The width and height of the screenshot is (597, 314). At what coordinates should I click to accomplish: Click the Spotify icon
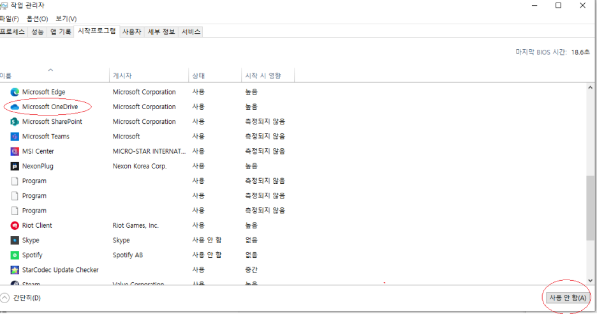[15, 255]
